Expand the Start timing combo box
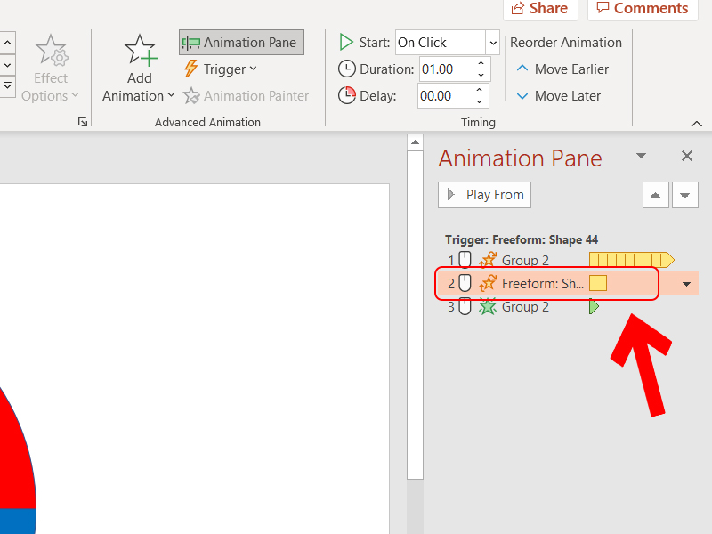712x534 pixels. [x=492, y=42]
